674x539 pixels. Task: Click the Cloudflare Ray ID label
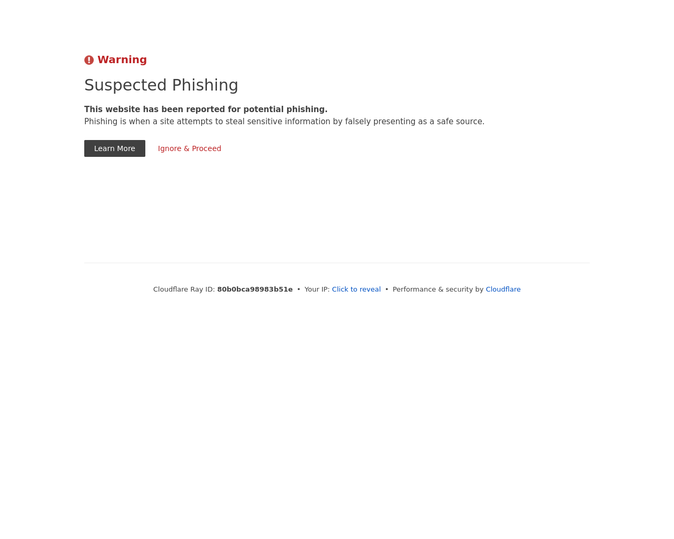click(x=184, y=289)
